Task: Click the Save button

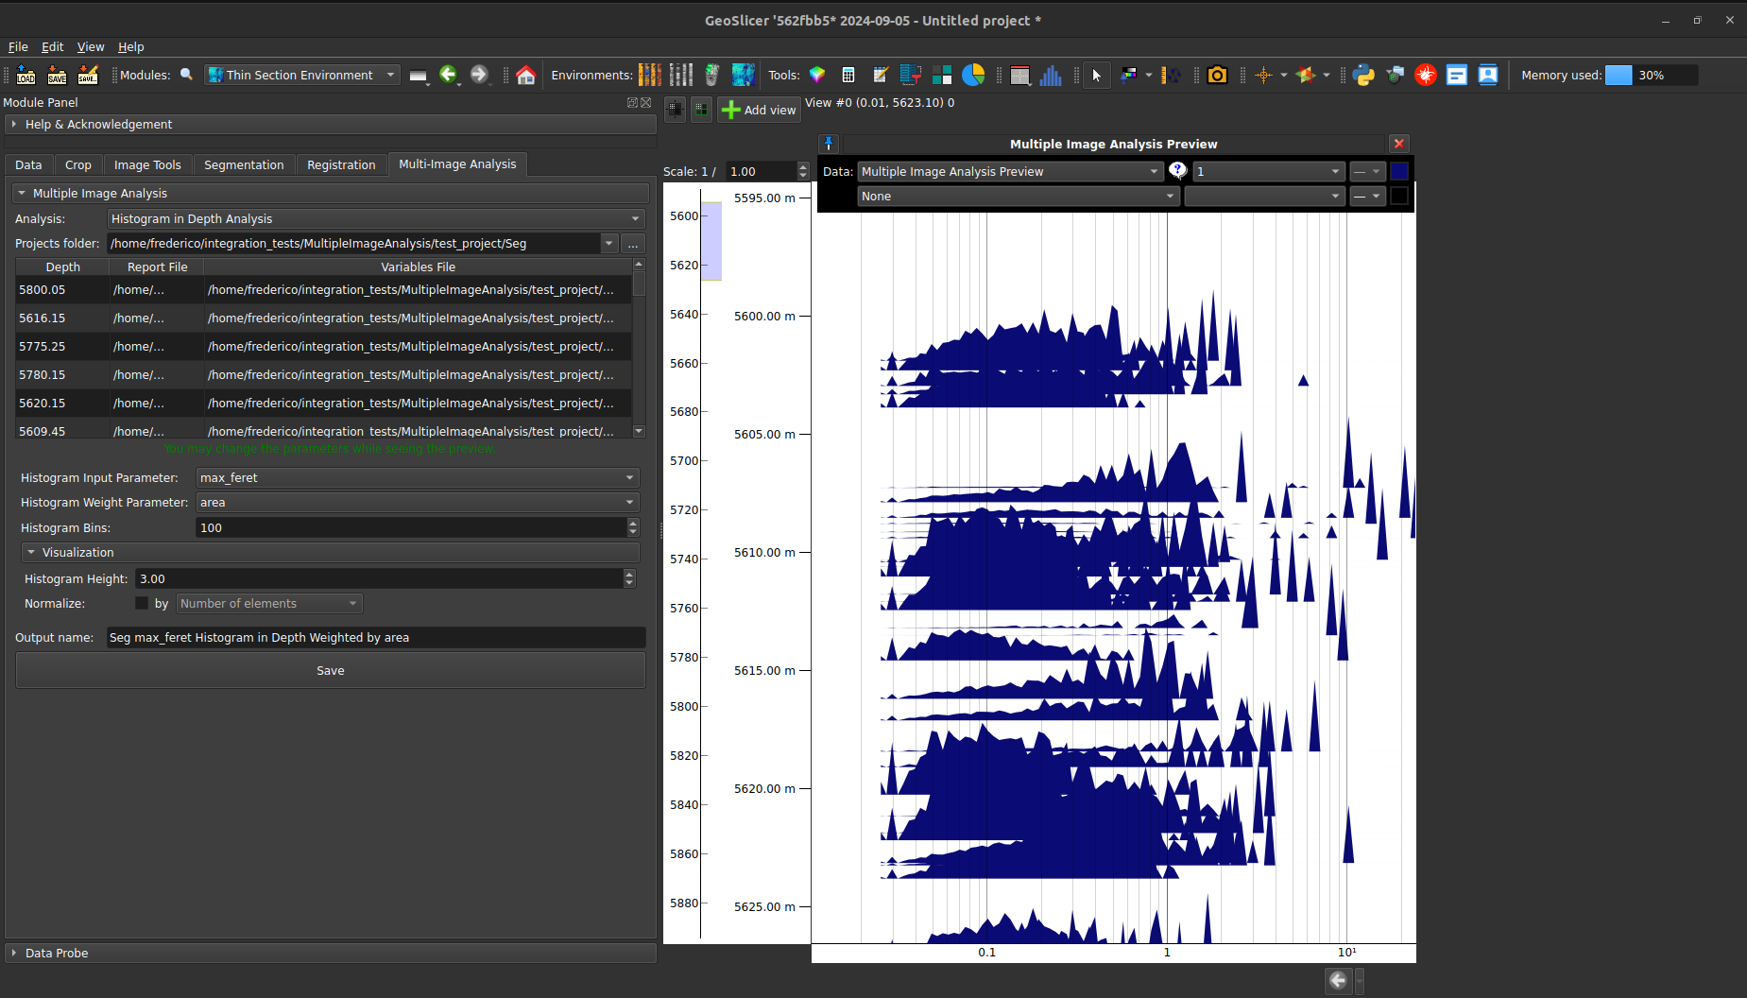Action: pyautogui.click(x=330, y=671)
